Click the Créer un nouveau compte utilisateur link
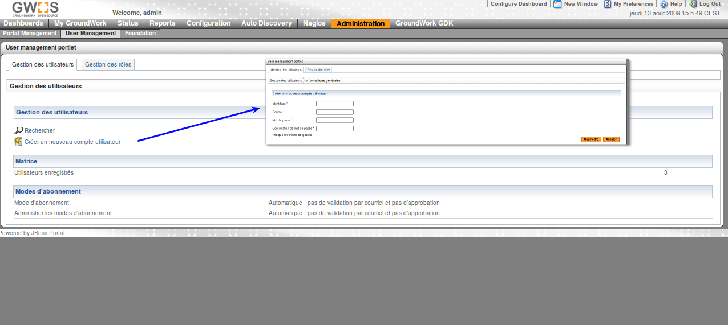Screen dimensions: 728x325 pos(72,142)
